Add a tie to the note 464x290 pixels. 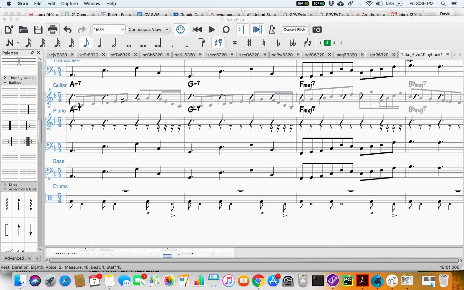pos(202,43)
